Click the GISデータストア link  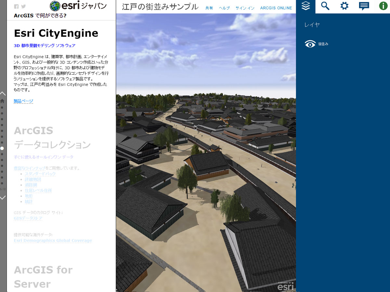tap(28, 218)
